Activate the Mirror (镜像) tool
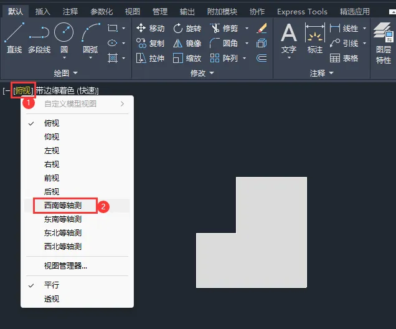396x329 pixels. 187,43
